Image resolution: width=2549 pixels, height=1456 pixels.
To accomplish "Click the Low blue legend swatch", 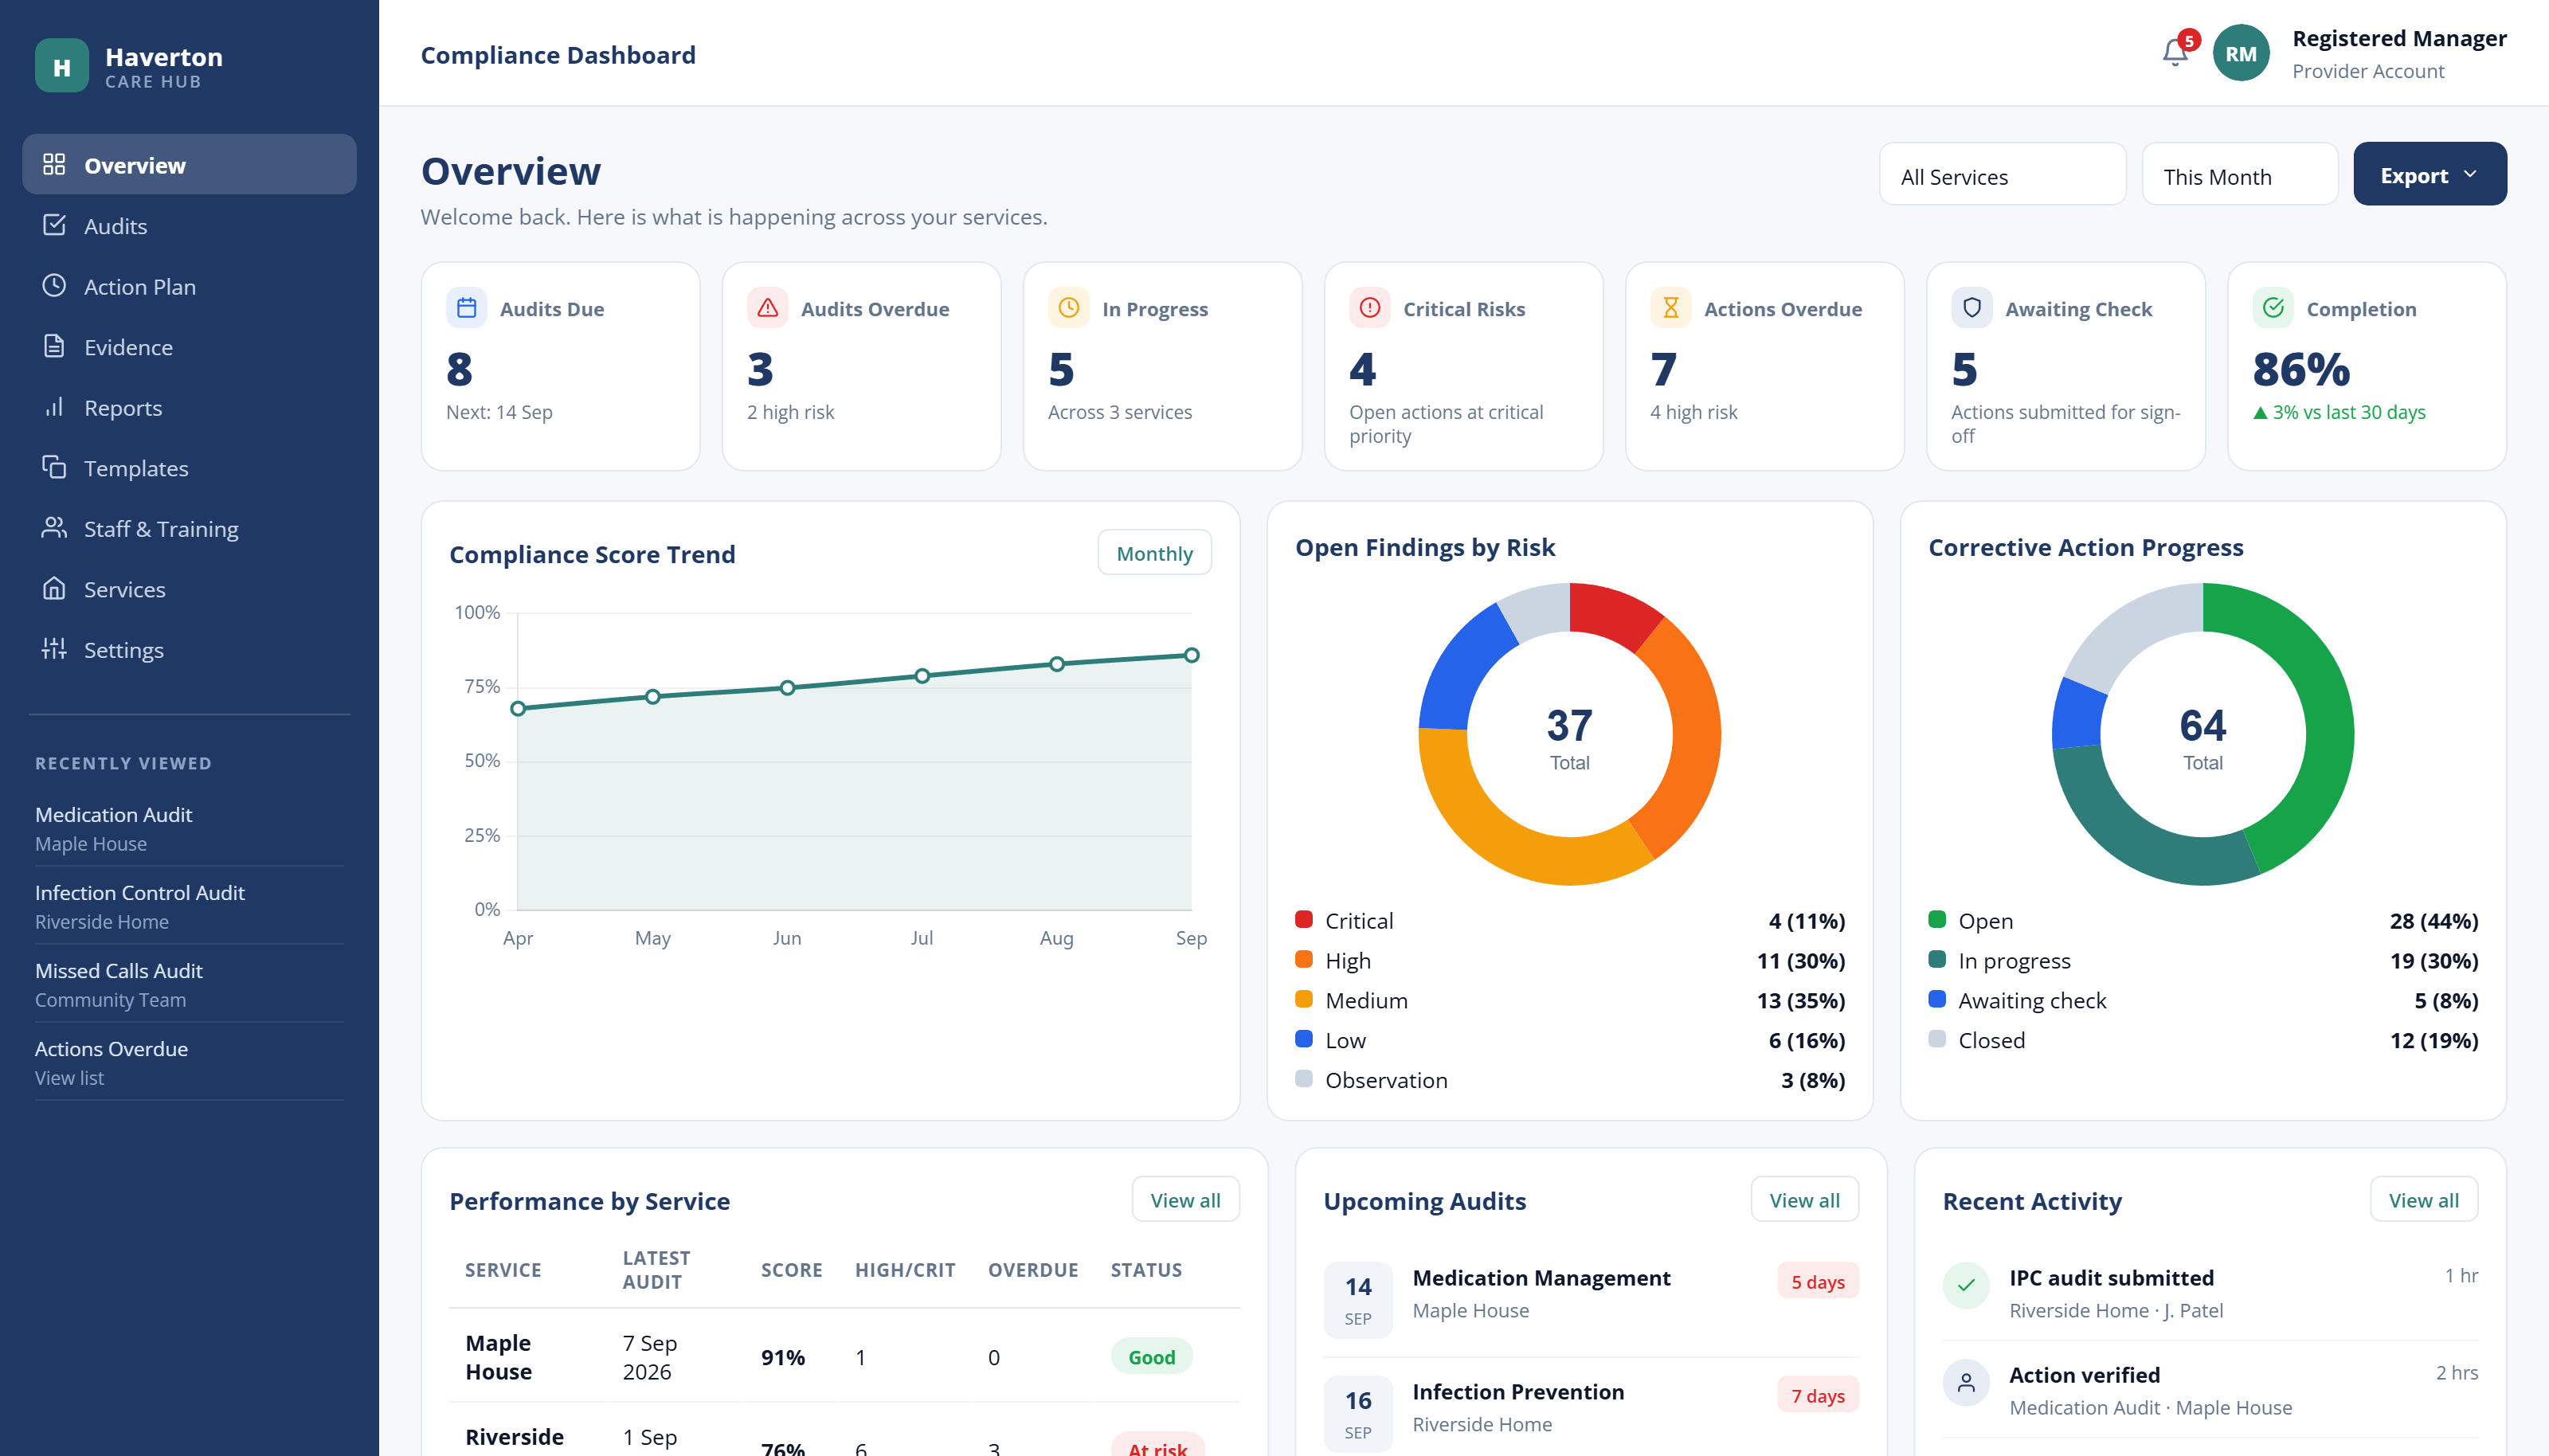I will (x=1304, y=1039).
